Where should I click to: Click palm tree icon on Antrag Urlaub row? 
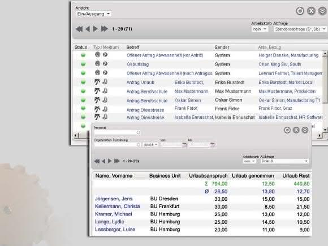pyautogui.click(x=97, y=81)
